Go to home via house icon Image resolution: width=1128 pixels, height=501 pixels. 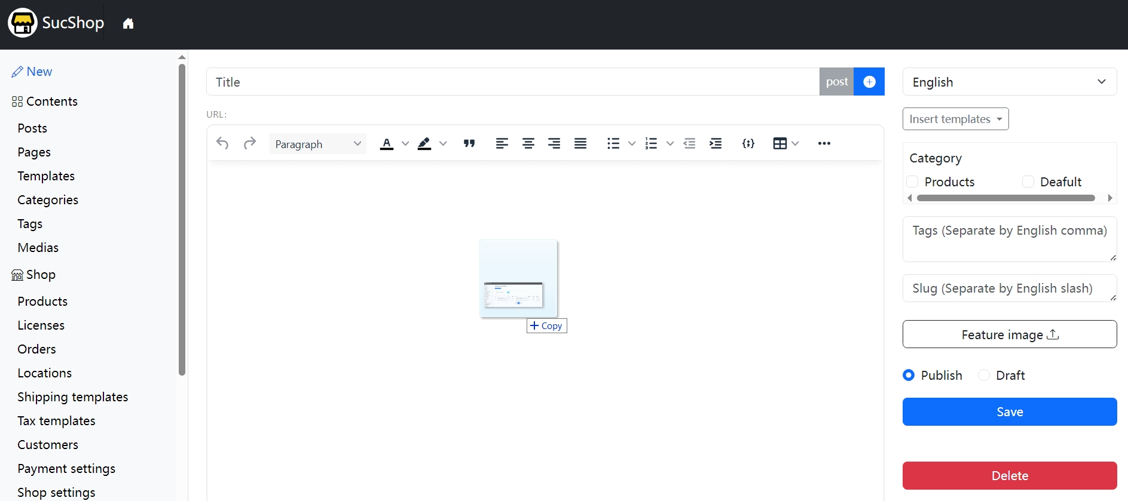pos(128,24)
